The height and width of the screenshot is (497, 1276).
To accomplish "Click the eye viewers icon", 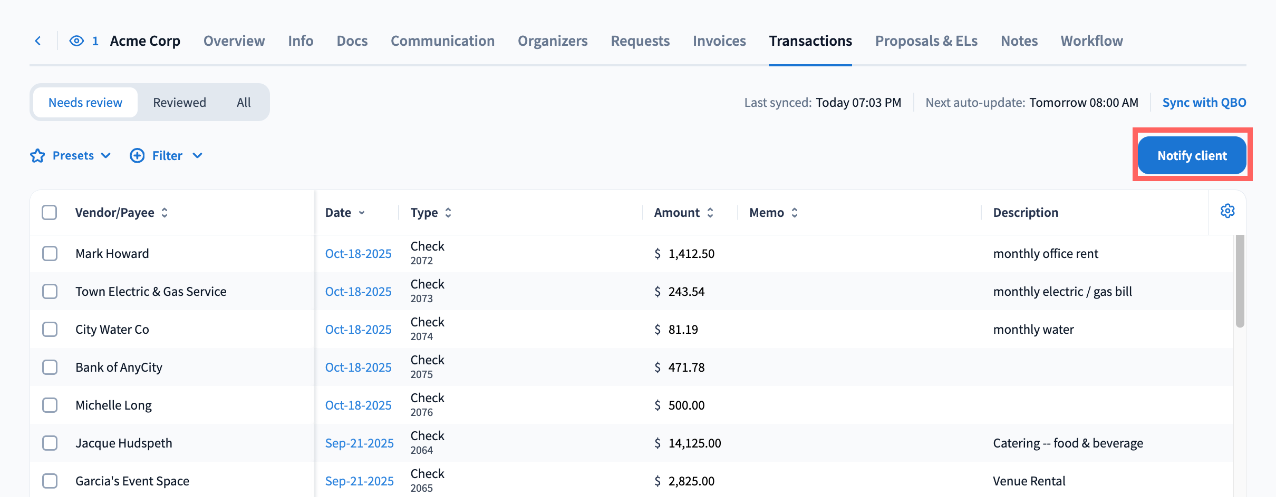I will [x=76, y=41].
